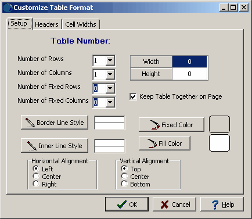Choose Right horizontal alignment
Image resolution: width=252 pixels, height=219 pixels.
click(36, 184)
